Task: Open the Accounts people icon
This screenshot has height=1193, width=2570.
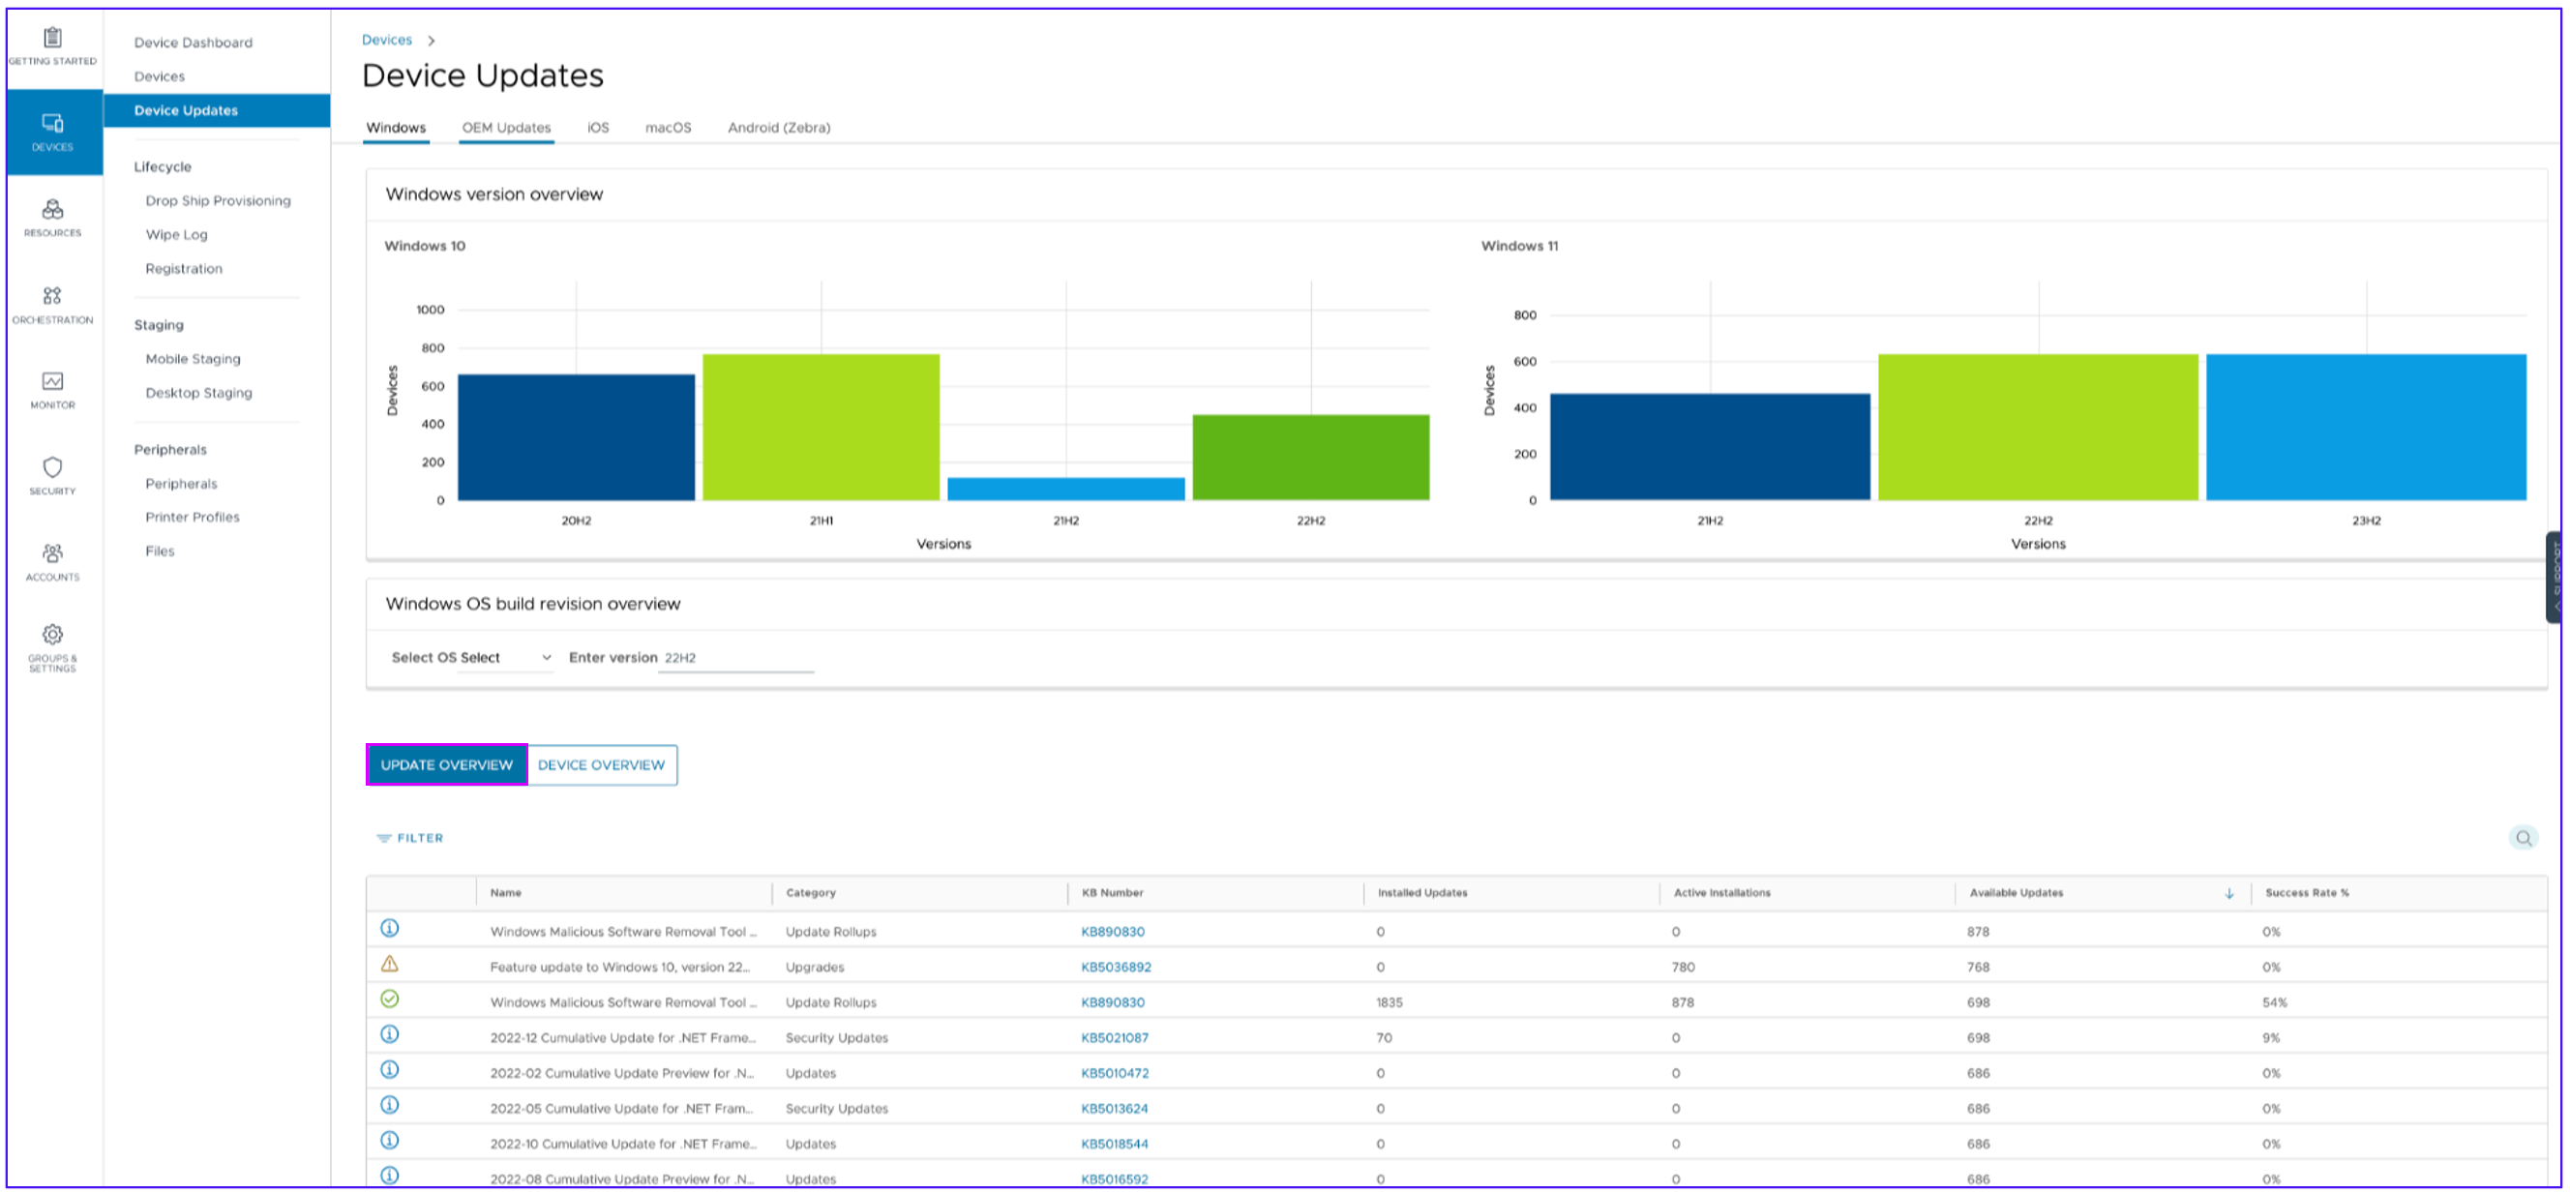Action: [x=53, y=552]
